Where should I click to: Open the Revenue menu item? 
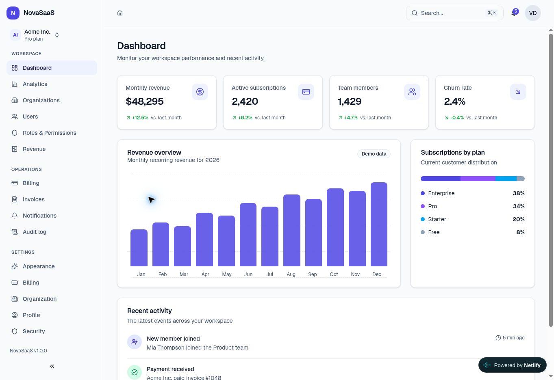tap(52, 149)
